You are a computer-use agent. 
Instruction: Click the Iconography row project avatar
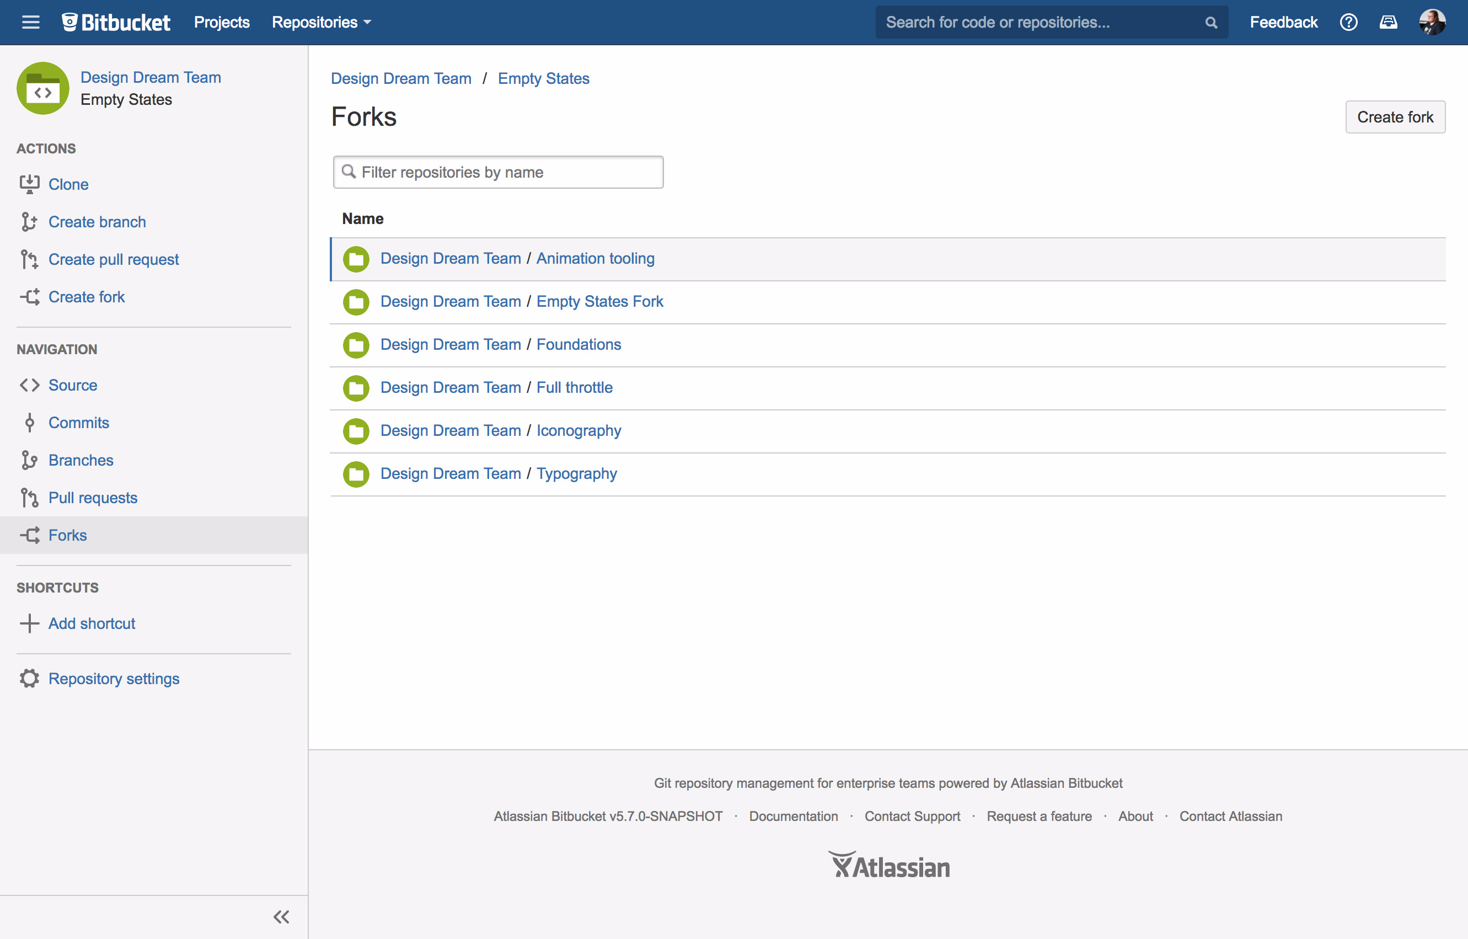click(356, 431)
